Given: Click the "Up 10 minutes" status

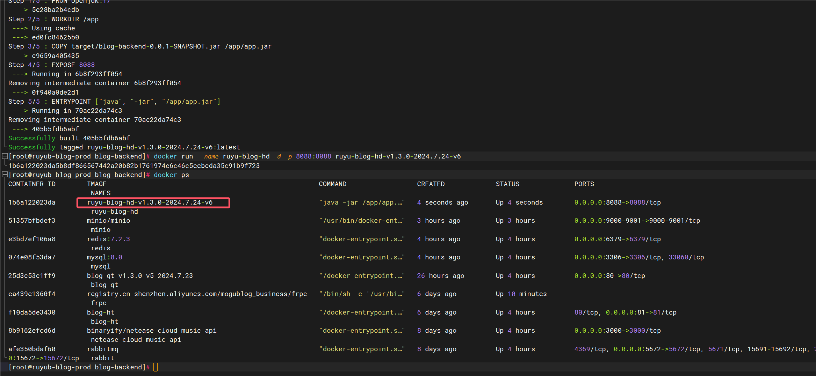Looking at the screenshot, I should [521, 294].
